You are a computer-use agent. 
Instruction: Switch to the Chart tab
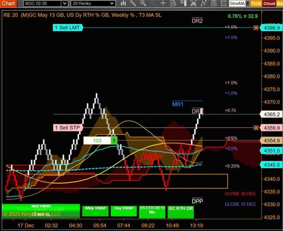(x=9, y=3)
